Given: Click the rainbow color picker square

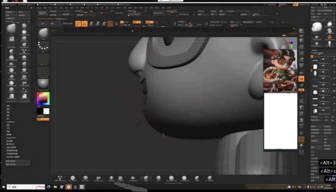Looking at the screenshot, I should [43, 98].
